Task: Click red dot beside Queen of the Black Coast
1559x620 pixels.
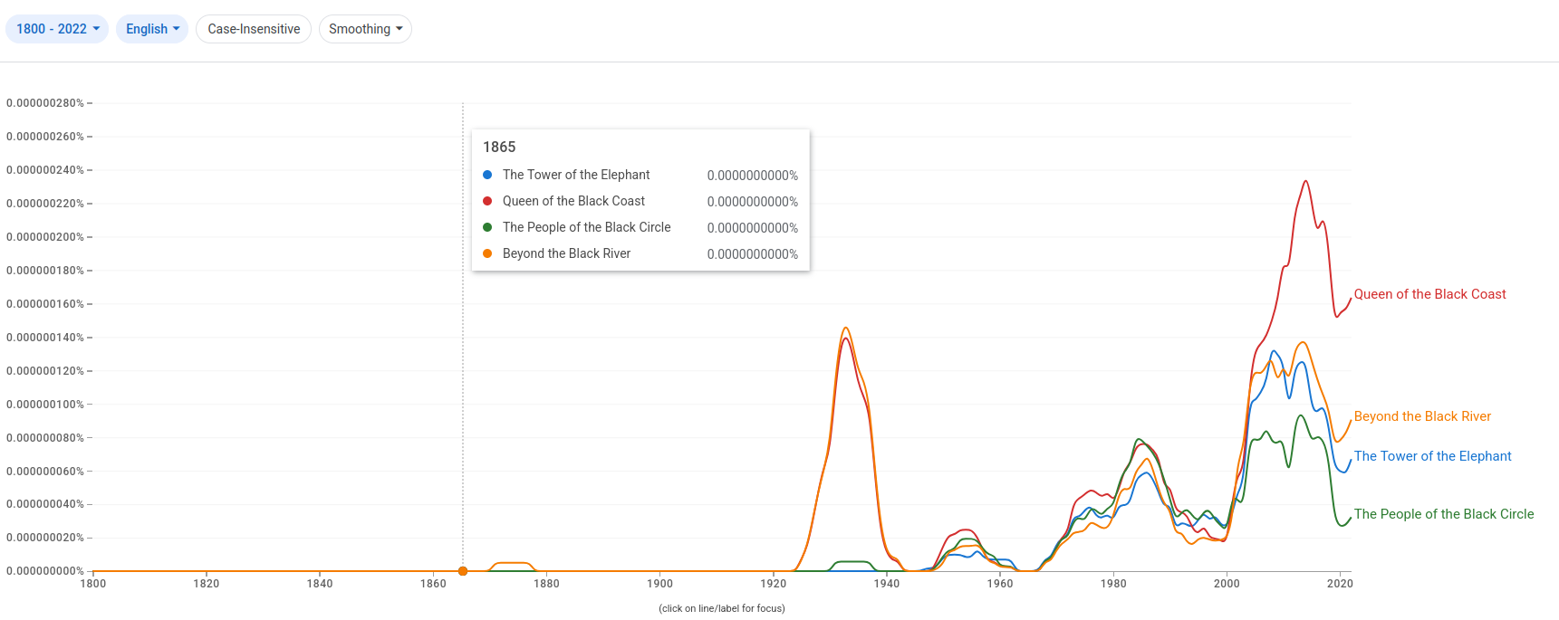Action: pyautogui.click(x=487, y=201)
